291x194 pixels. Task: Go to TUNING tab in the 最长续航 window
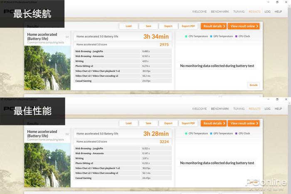[x=239, y=12]
